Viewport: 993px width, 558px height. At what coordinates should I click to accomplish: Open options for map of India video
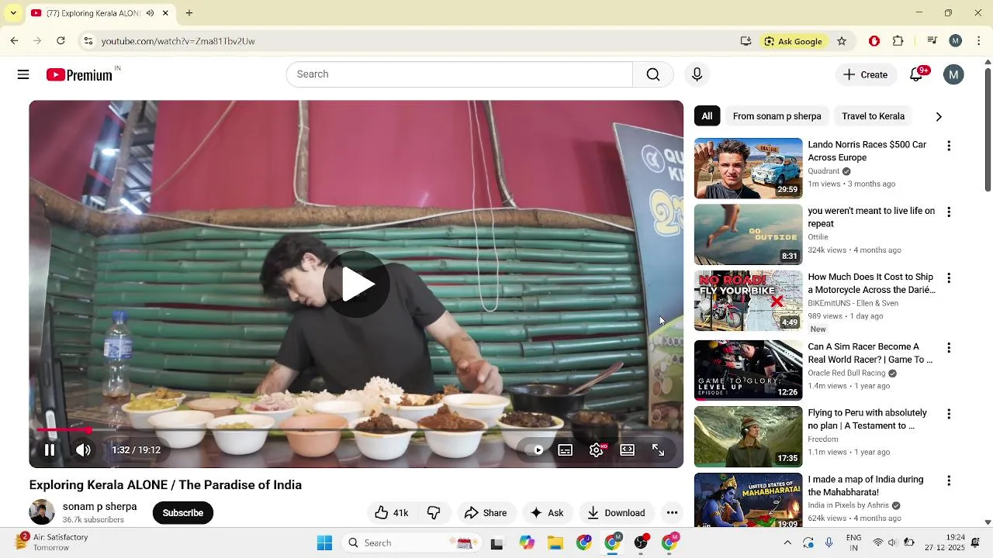948,480
